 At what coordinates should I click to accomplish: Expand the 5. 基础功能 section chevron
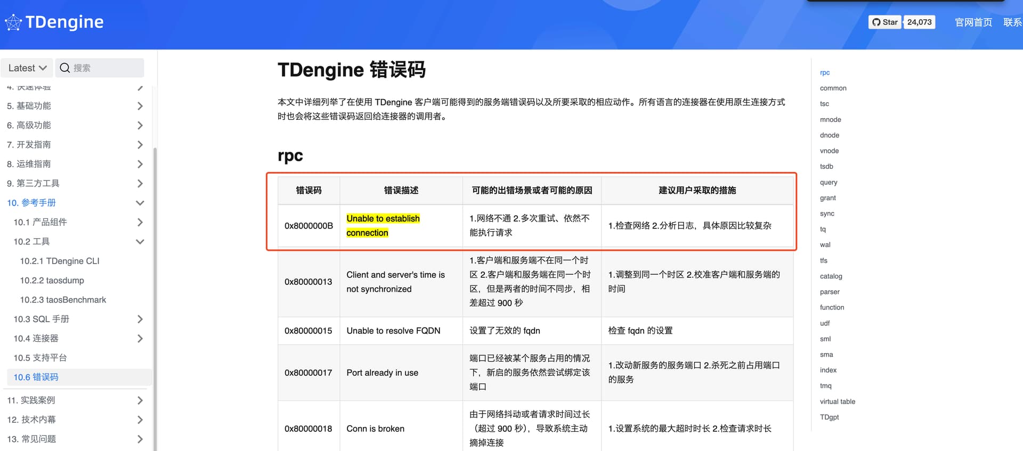point(140,106)
